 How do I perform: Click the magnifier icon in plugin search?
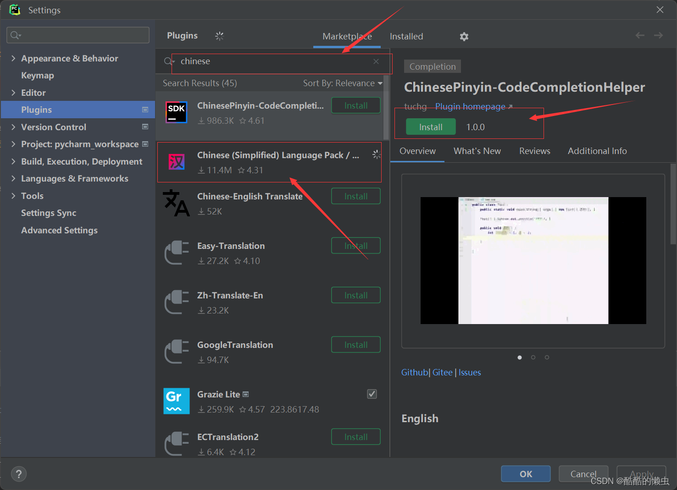167,61
